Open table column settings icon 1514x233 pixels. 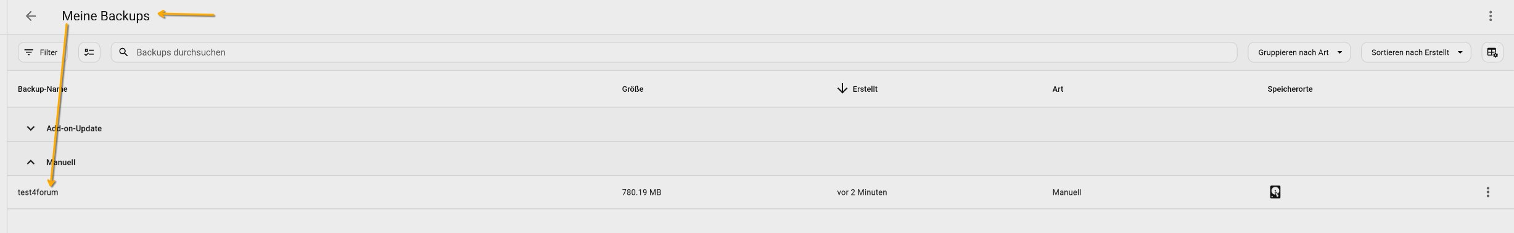point(1492,52)
